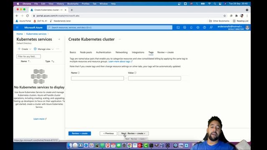Image resolution: width=267 pixels, height=150 pixels.
Task: Open Learn more about tags link
Action: pos(120,62)
